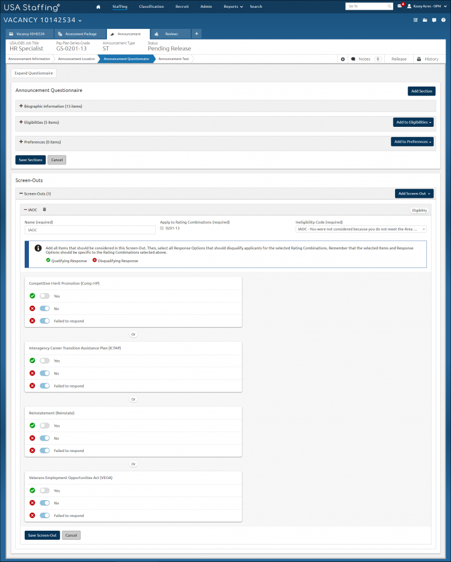
Task: Click the red X beside Comp MP No
Action: tap(32, 308)
